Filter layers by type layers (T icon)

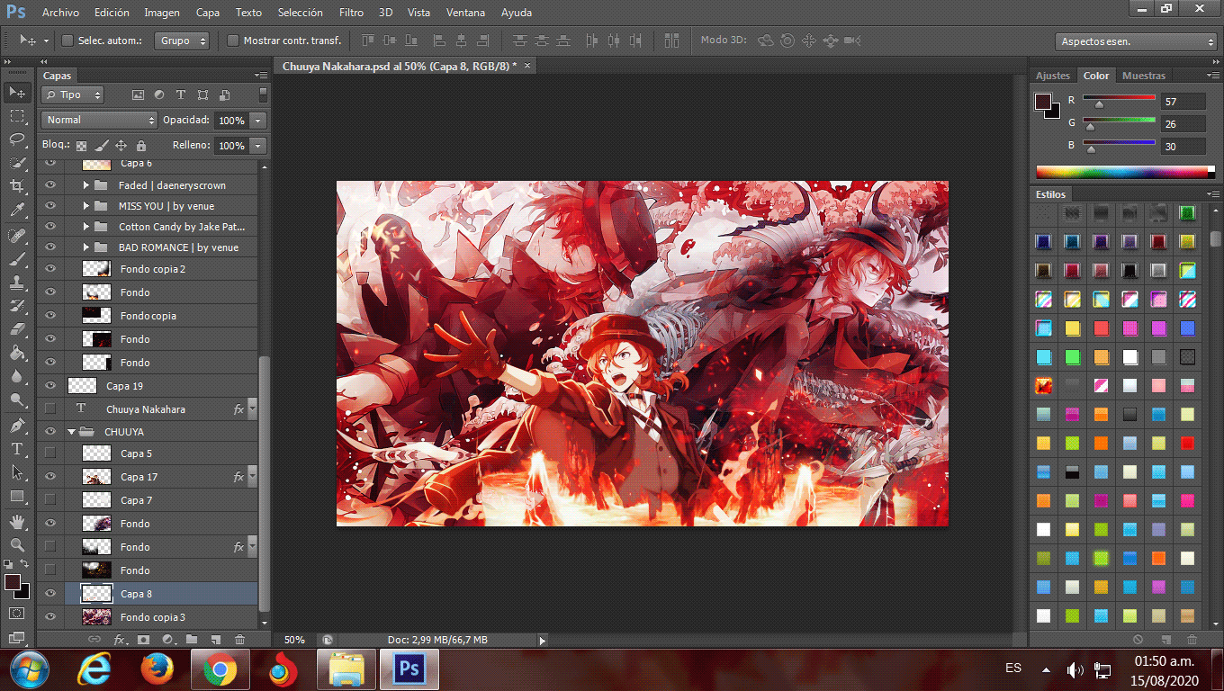pos(181,94)
